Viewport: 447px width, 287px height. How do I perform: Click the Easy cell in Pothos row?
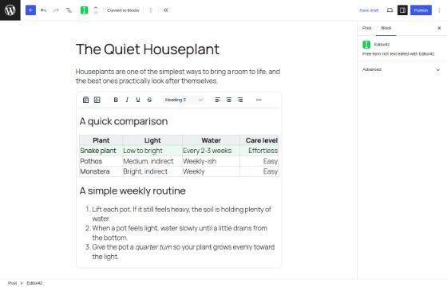[259, 161]
